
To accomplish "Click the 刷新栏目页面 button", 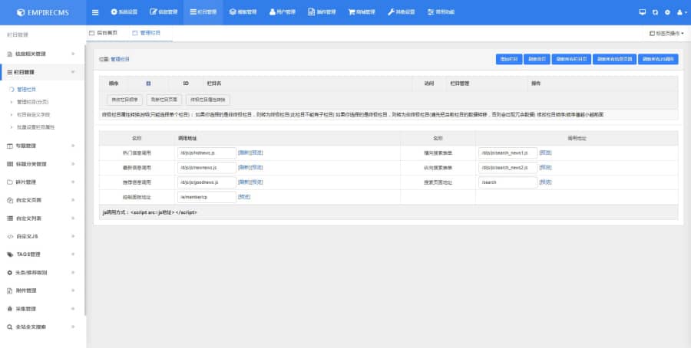I will pyautogui.click(x=164, y=100).
